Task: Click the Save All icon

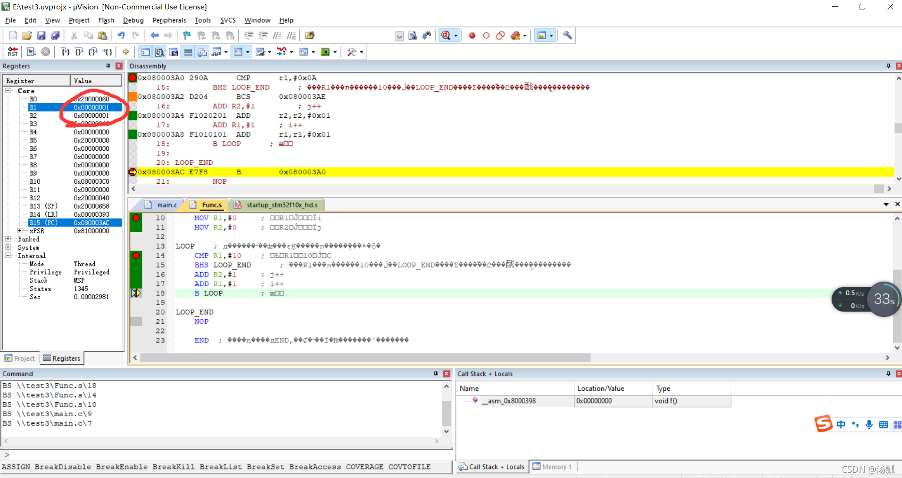Action: [x=56, y=35]
